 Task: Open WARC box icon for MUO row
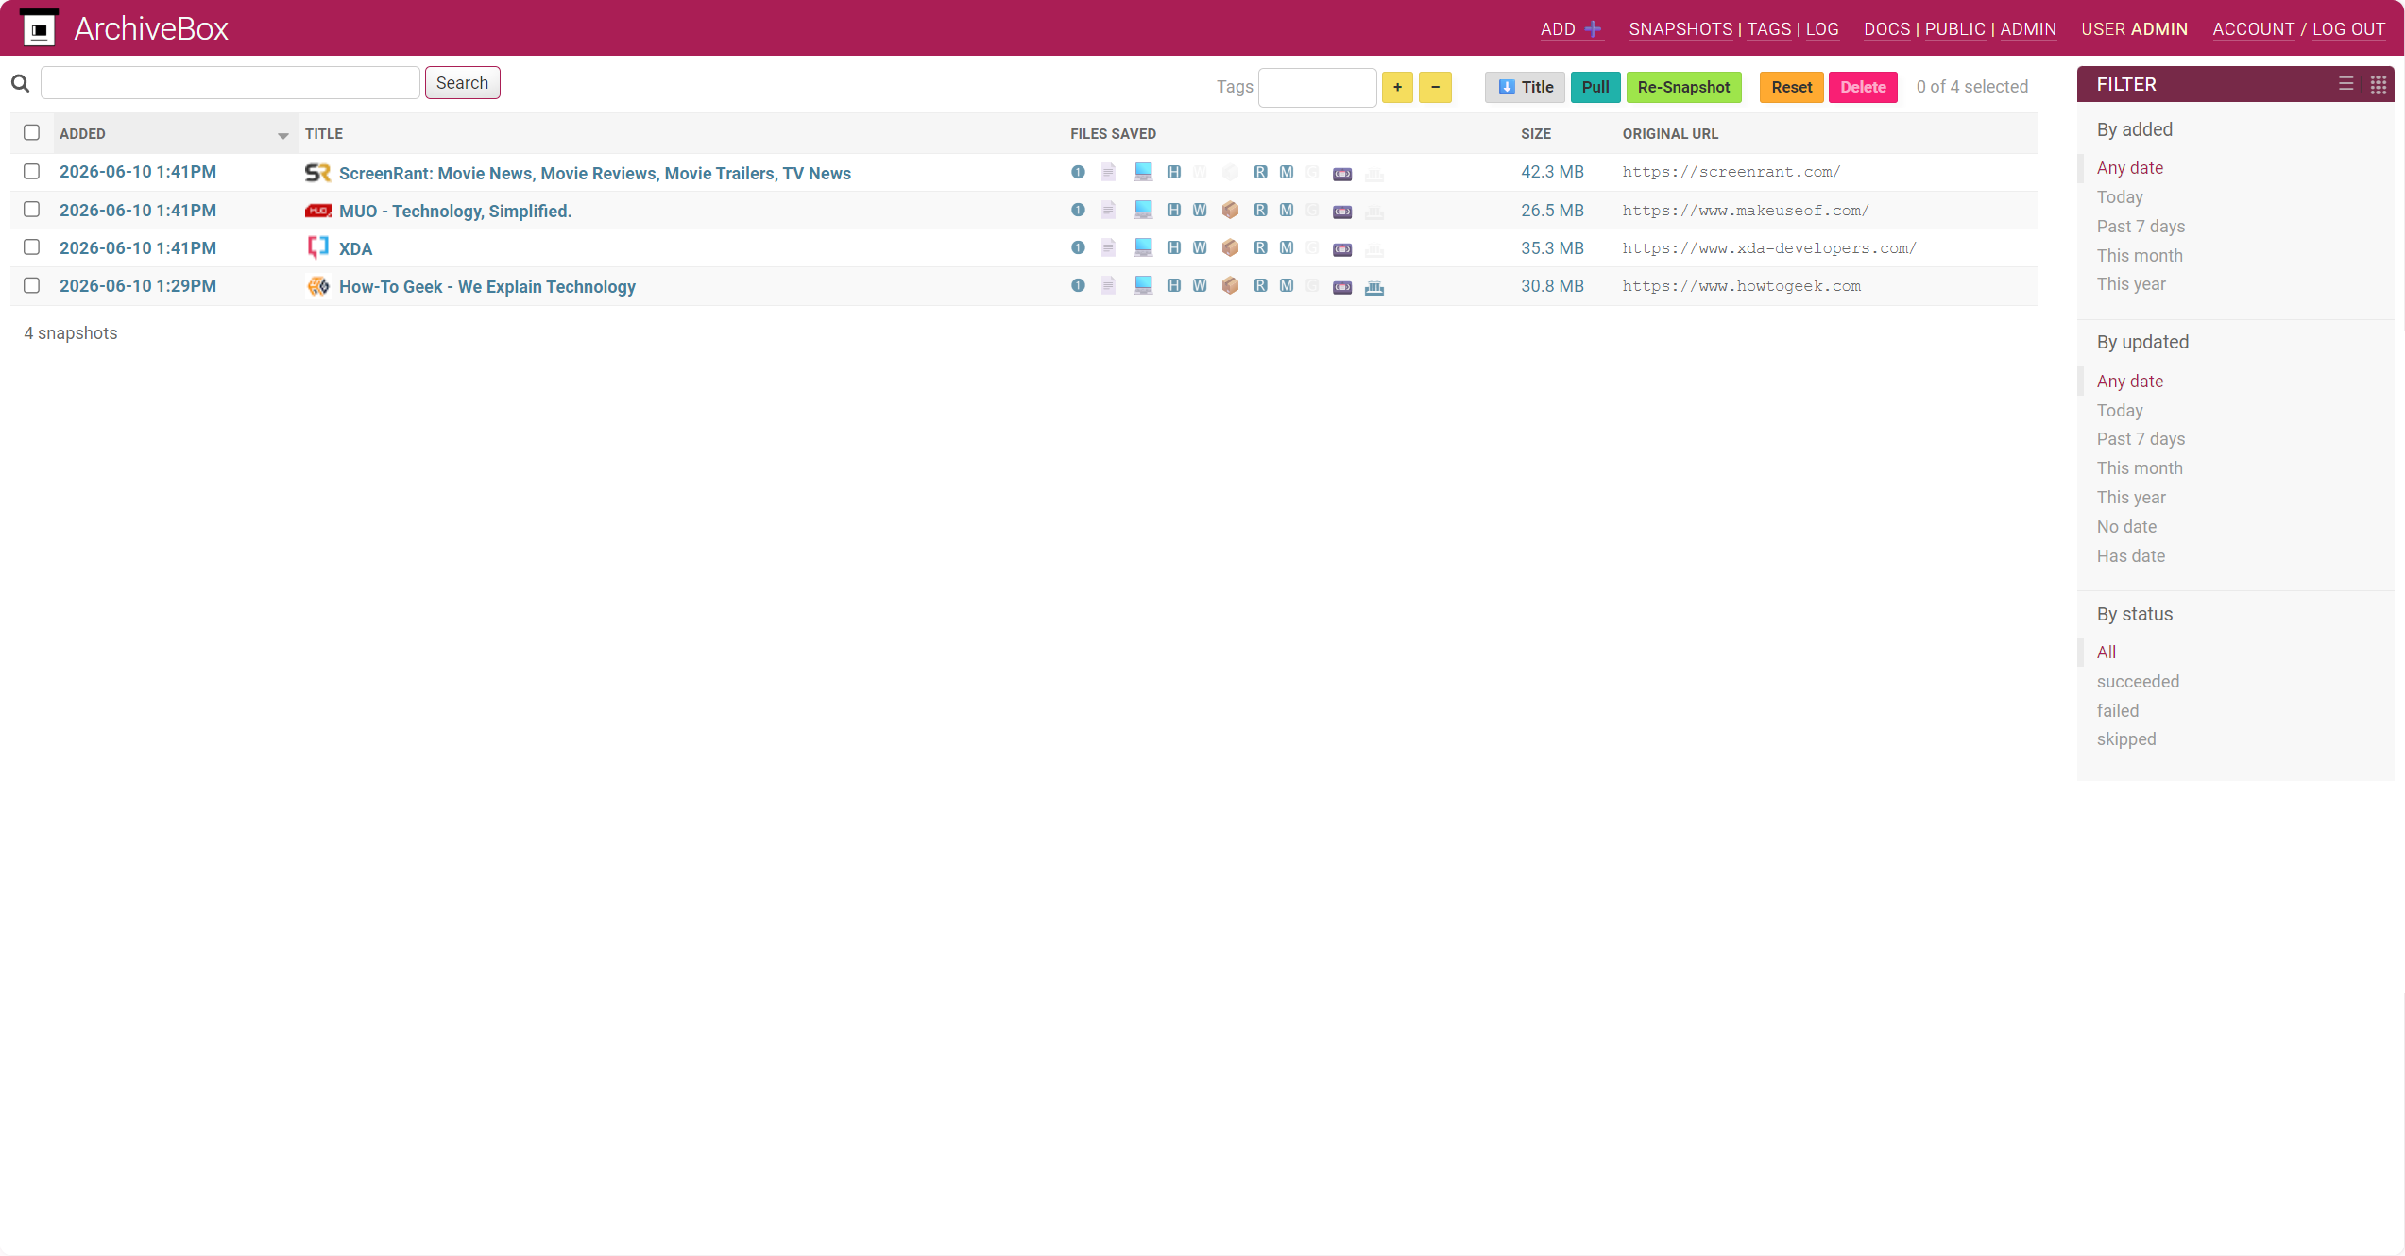(1230, 210)
